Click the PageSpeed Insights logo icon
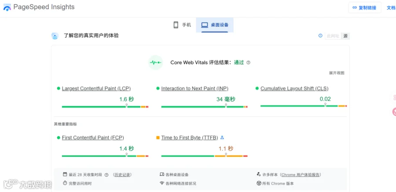Screen dimensions: 396x192 tap(7, 7)
